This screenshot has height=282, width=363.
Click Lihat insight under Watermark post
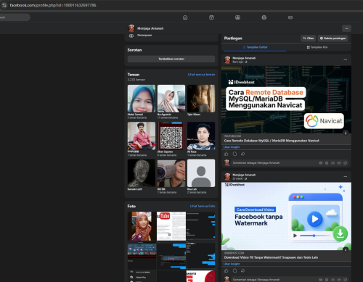[232, 264]
